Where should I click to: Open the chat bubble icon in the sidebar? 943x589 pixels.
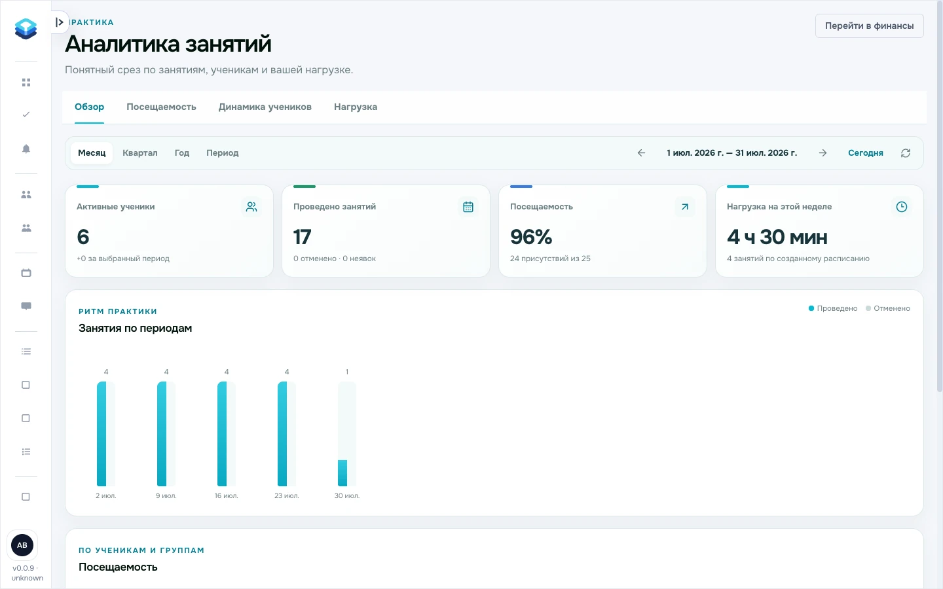coord(26,306)
